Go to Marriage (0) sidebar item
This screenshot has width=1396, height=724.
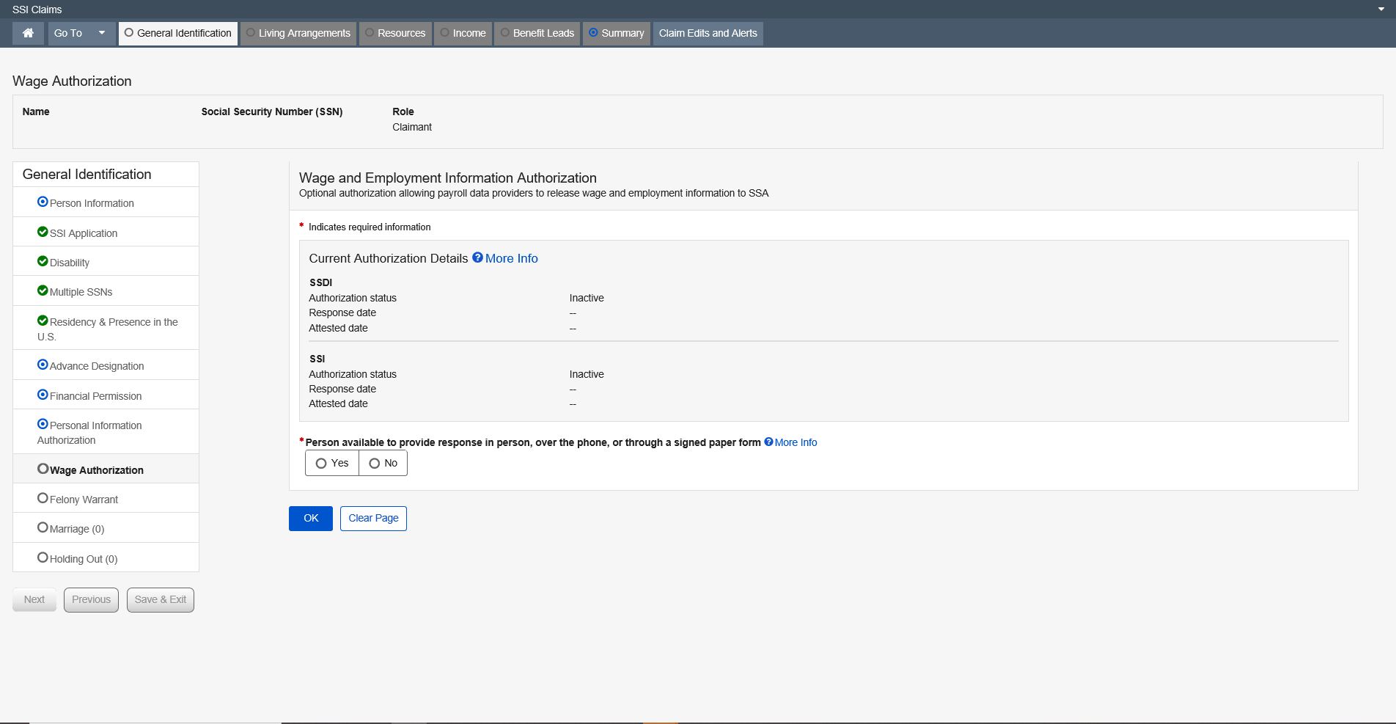click(76, 529)
